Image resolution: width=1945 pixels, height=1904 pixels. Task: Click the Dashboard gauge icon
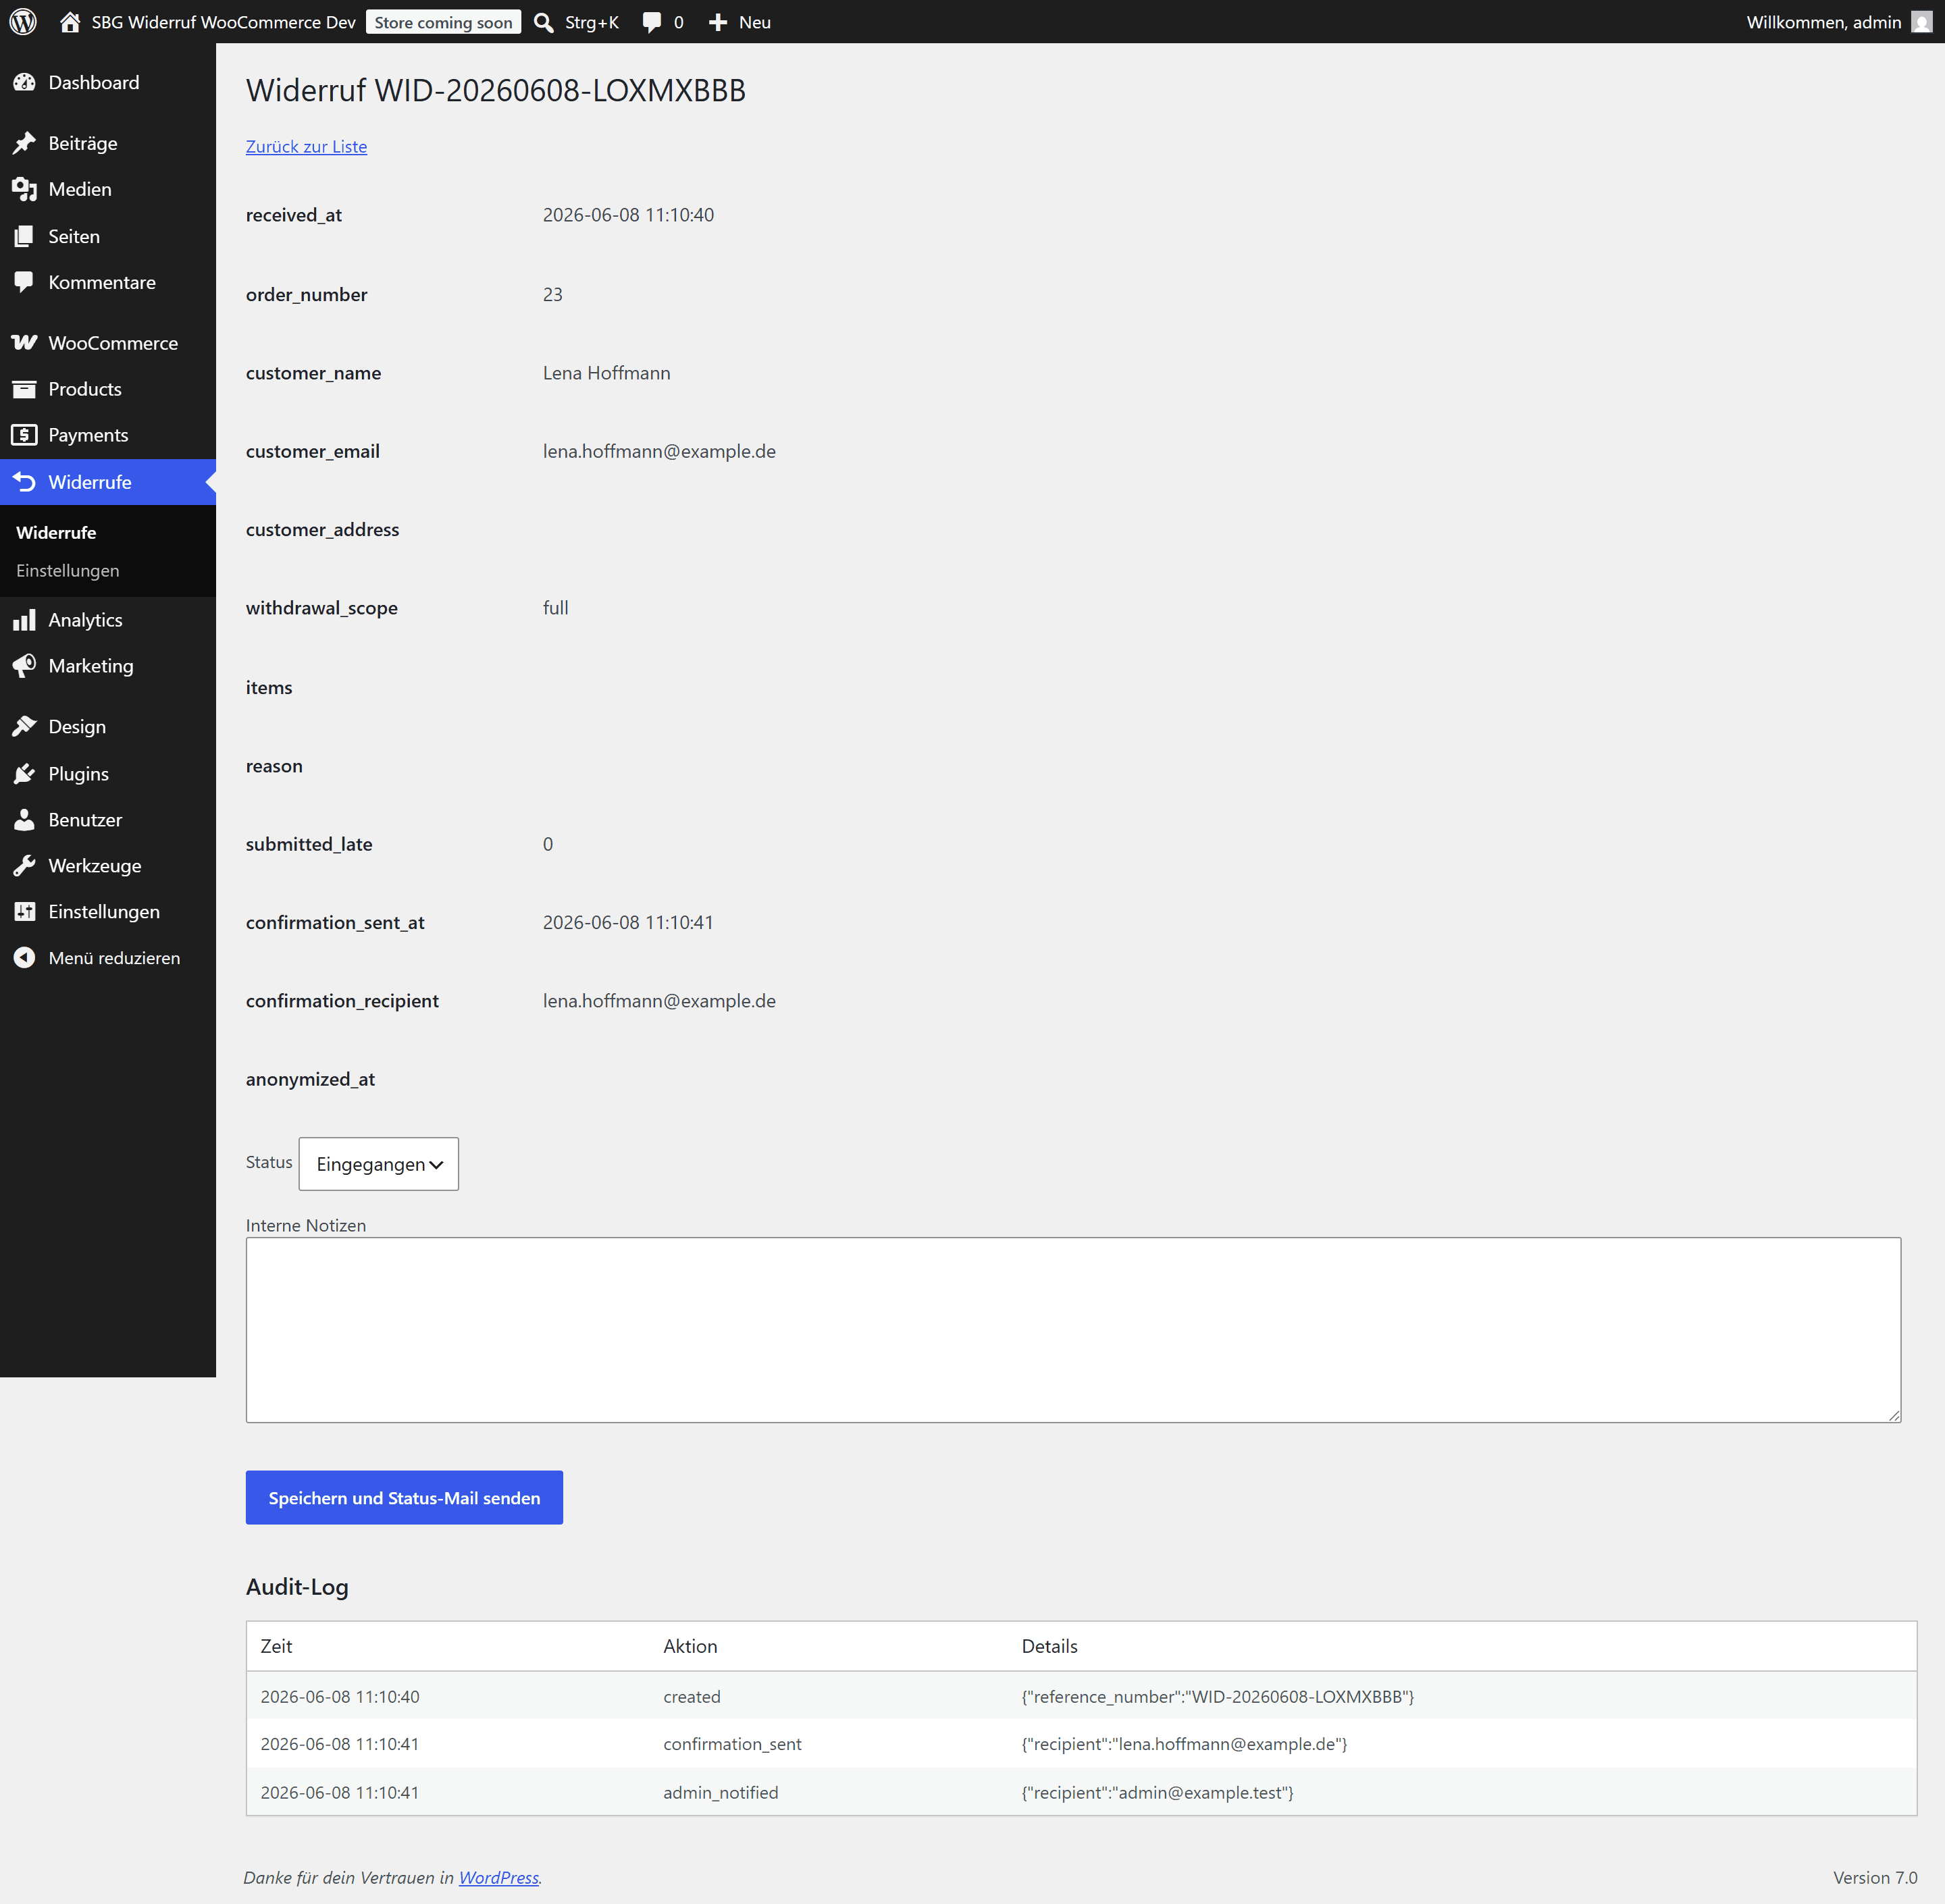coord(25,83)
